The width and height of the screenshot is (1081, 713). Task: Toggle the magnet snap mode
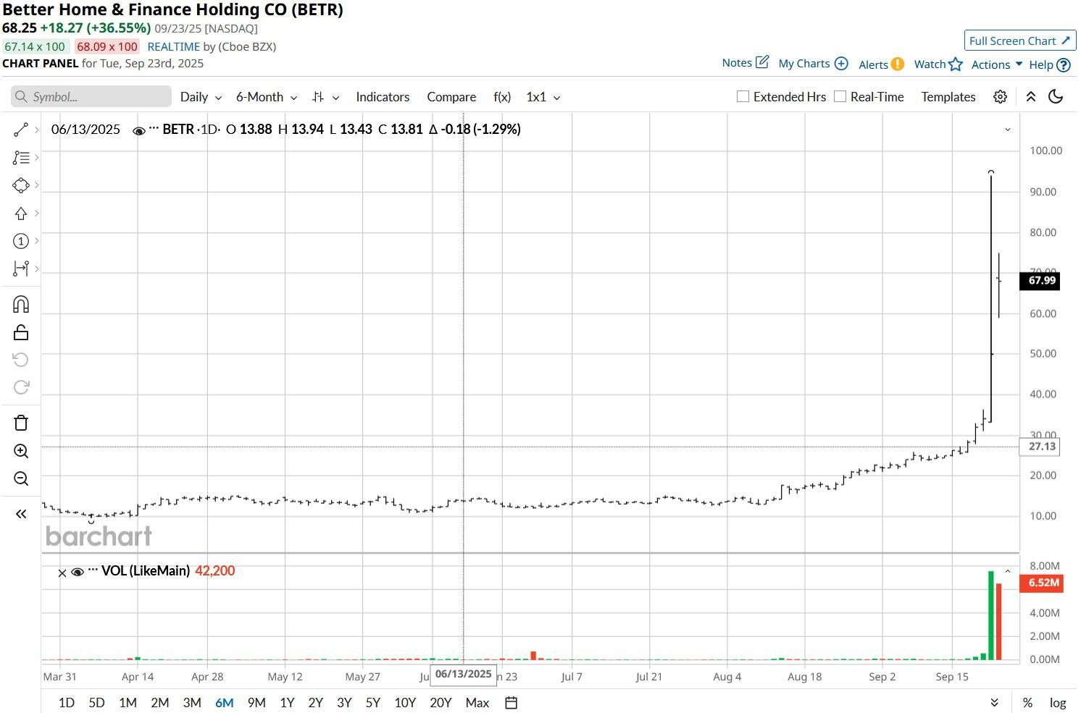point(21,304)
